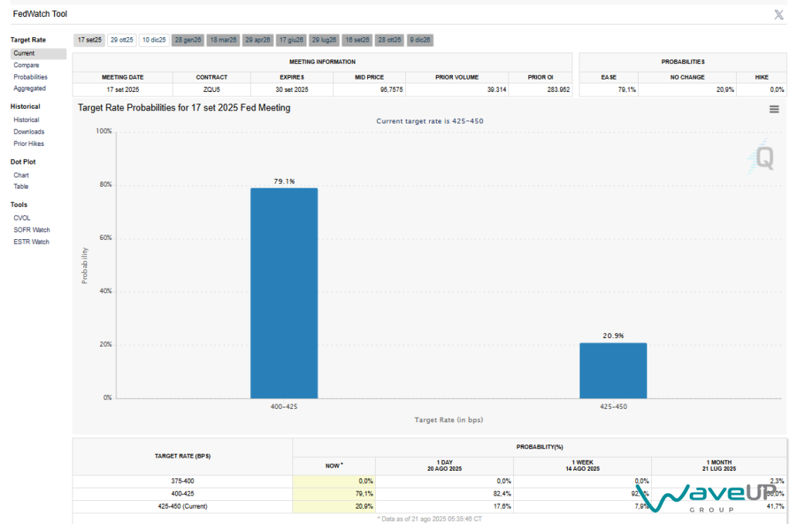Open Prior Hikes page
The image size is (790, 524).
point(29,144)
